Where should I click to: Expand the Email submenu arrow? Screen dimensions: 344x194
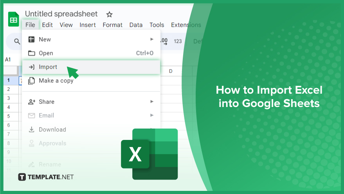point(151,115)
